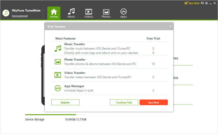Click the Unregistered link
This screenshot has height=134, width=218.
click(20, 16)
